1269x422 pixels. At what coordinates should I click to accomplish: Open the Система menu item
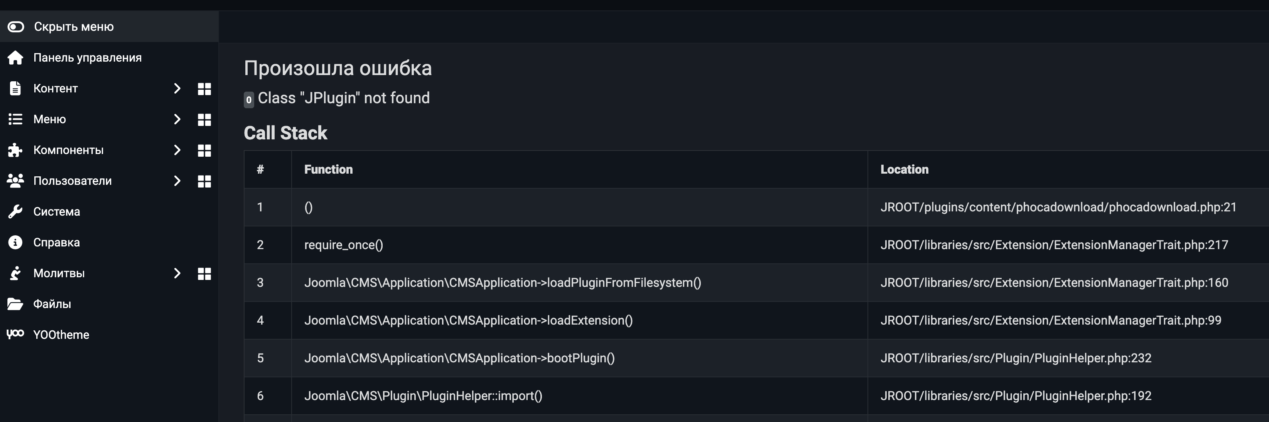[x=57, y=212]
